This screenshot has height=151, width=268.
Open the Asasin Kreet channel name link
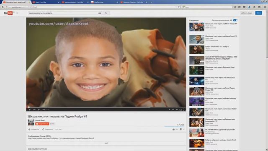point(40,120)
